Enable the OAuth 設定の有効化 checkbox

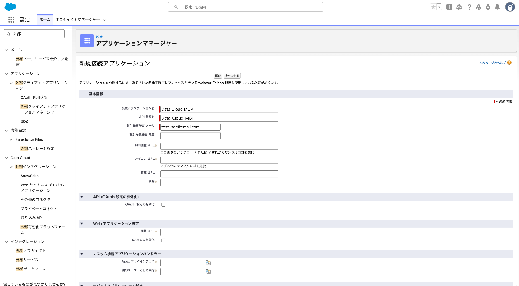click(163, 205)
